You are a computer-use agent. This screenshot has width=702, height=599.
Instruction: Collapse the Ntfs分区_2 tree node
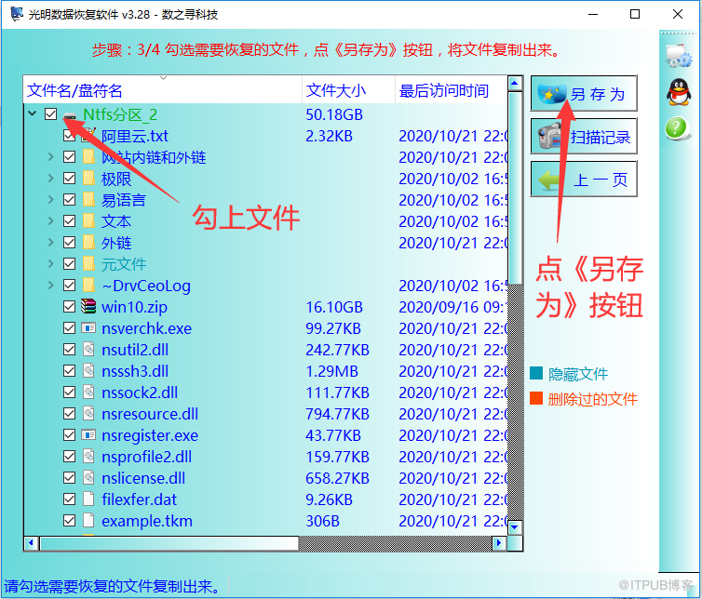(32, 113)
